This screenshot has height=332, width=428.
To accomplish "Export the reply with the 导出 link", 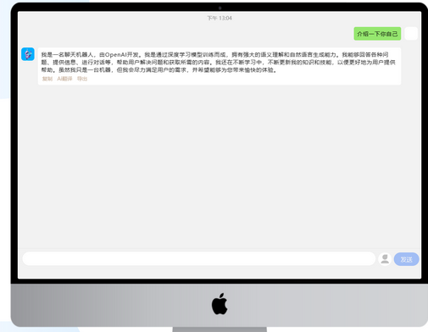I will tap(82, 79).
